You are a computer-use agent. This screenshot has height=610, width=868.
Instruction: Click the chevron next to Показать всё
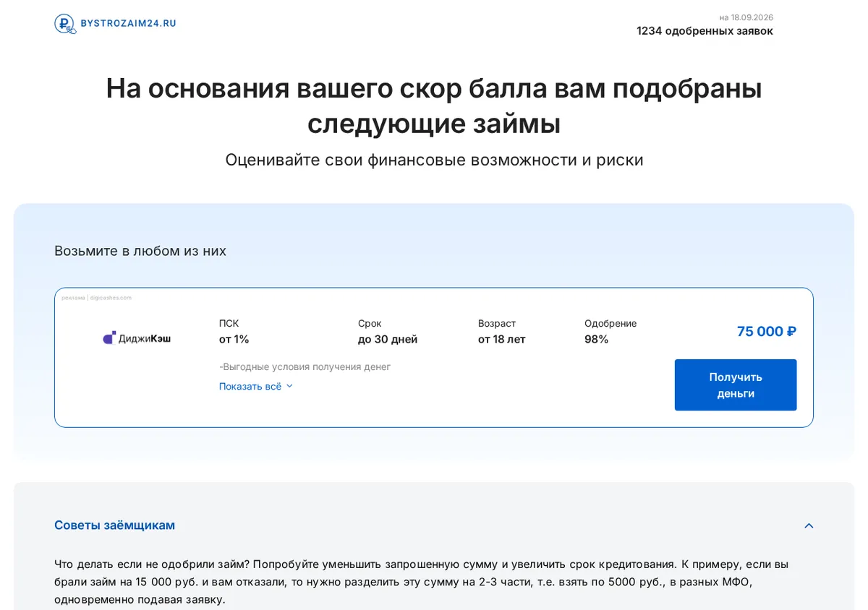289,386
